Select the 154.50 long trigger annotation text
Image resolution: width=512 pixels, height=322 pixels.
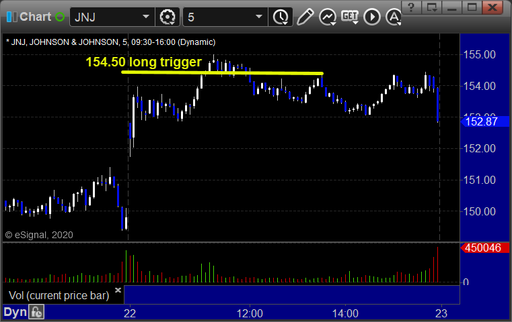(x=144, y=62)
